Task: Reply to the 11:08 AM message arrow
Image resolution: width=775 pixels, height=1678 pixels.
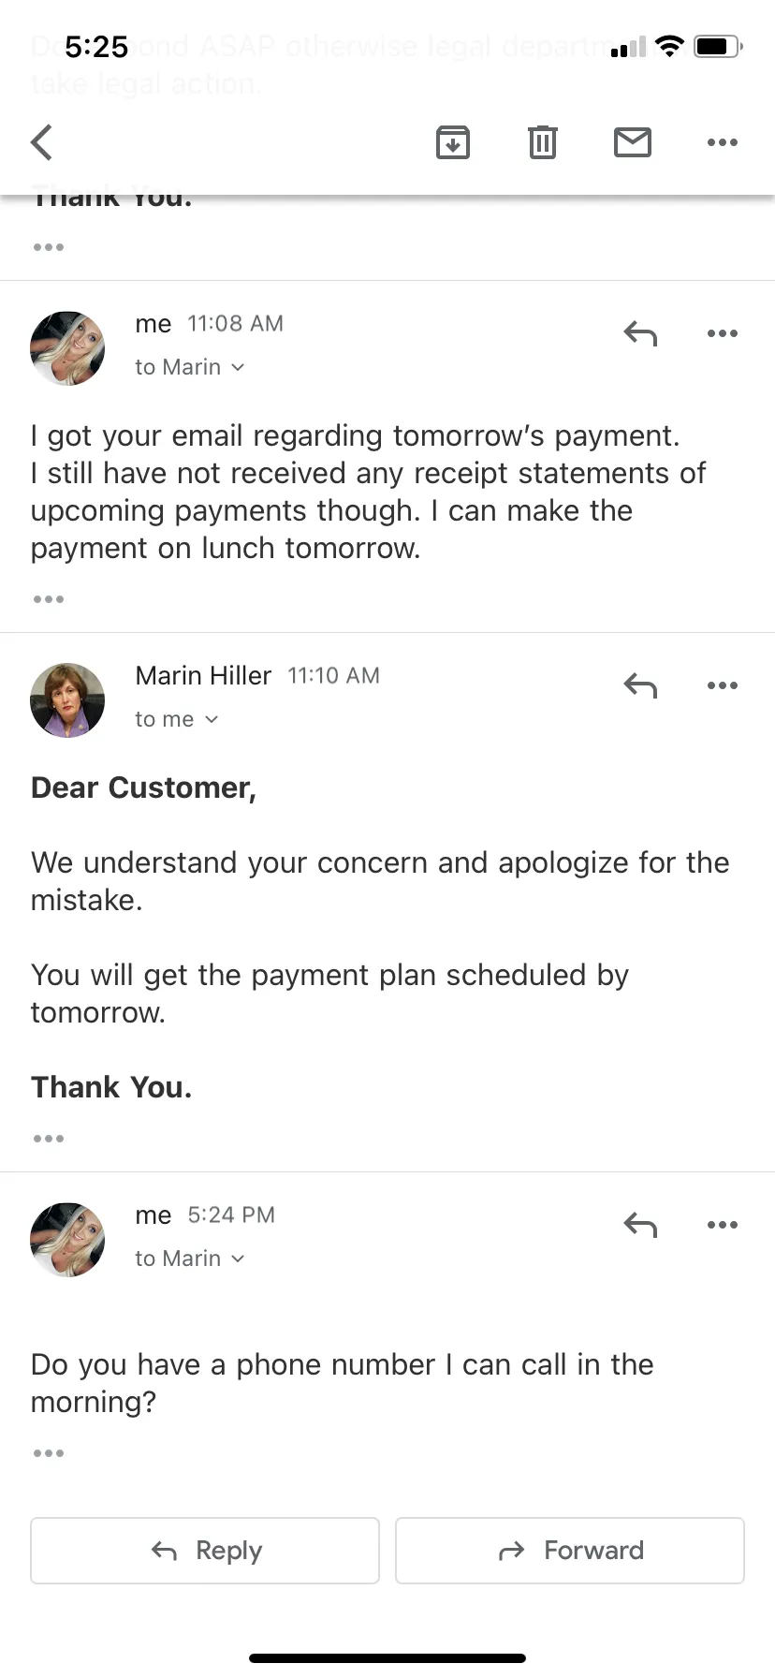Action: [x=641, y=333]
